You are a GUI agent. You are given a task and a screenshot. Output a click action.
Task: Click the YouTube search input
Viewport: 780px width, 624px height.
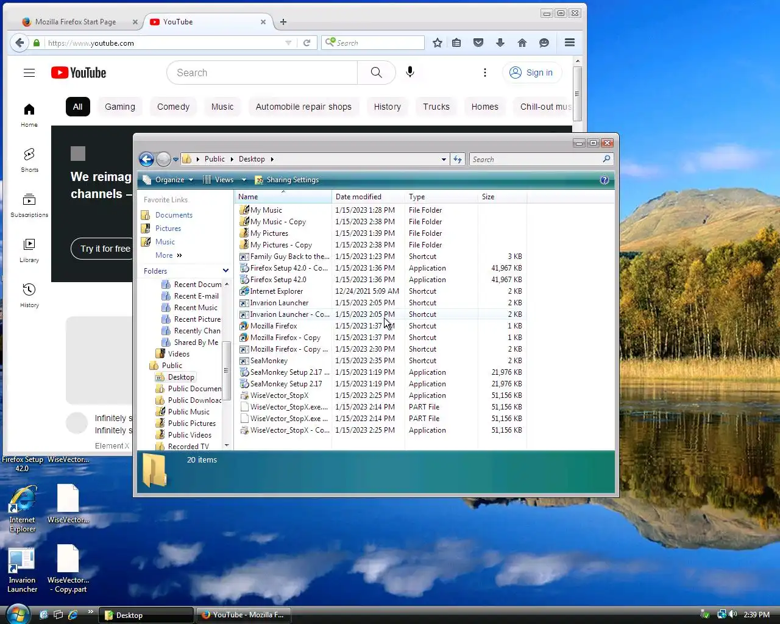[x=262, y=73]
